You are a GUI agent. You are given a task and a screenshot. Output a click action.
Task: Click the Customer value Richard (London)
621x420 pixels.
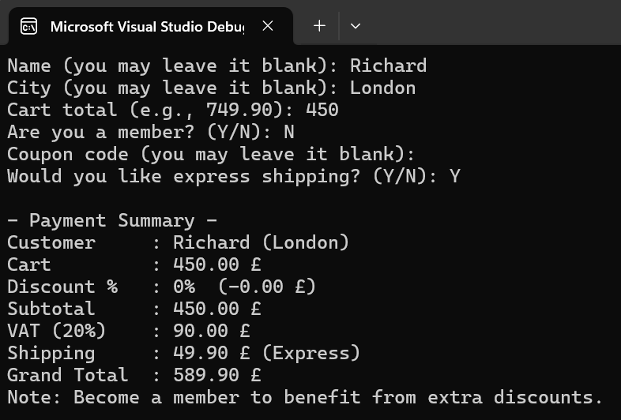point(261,242)
